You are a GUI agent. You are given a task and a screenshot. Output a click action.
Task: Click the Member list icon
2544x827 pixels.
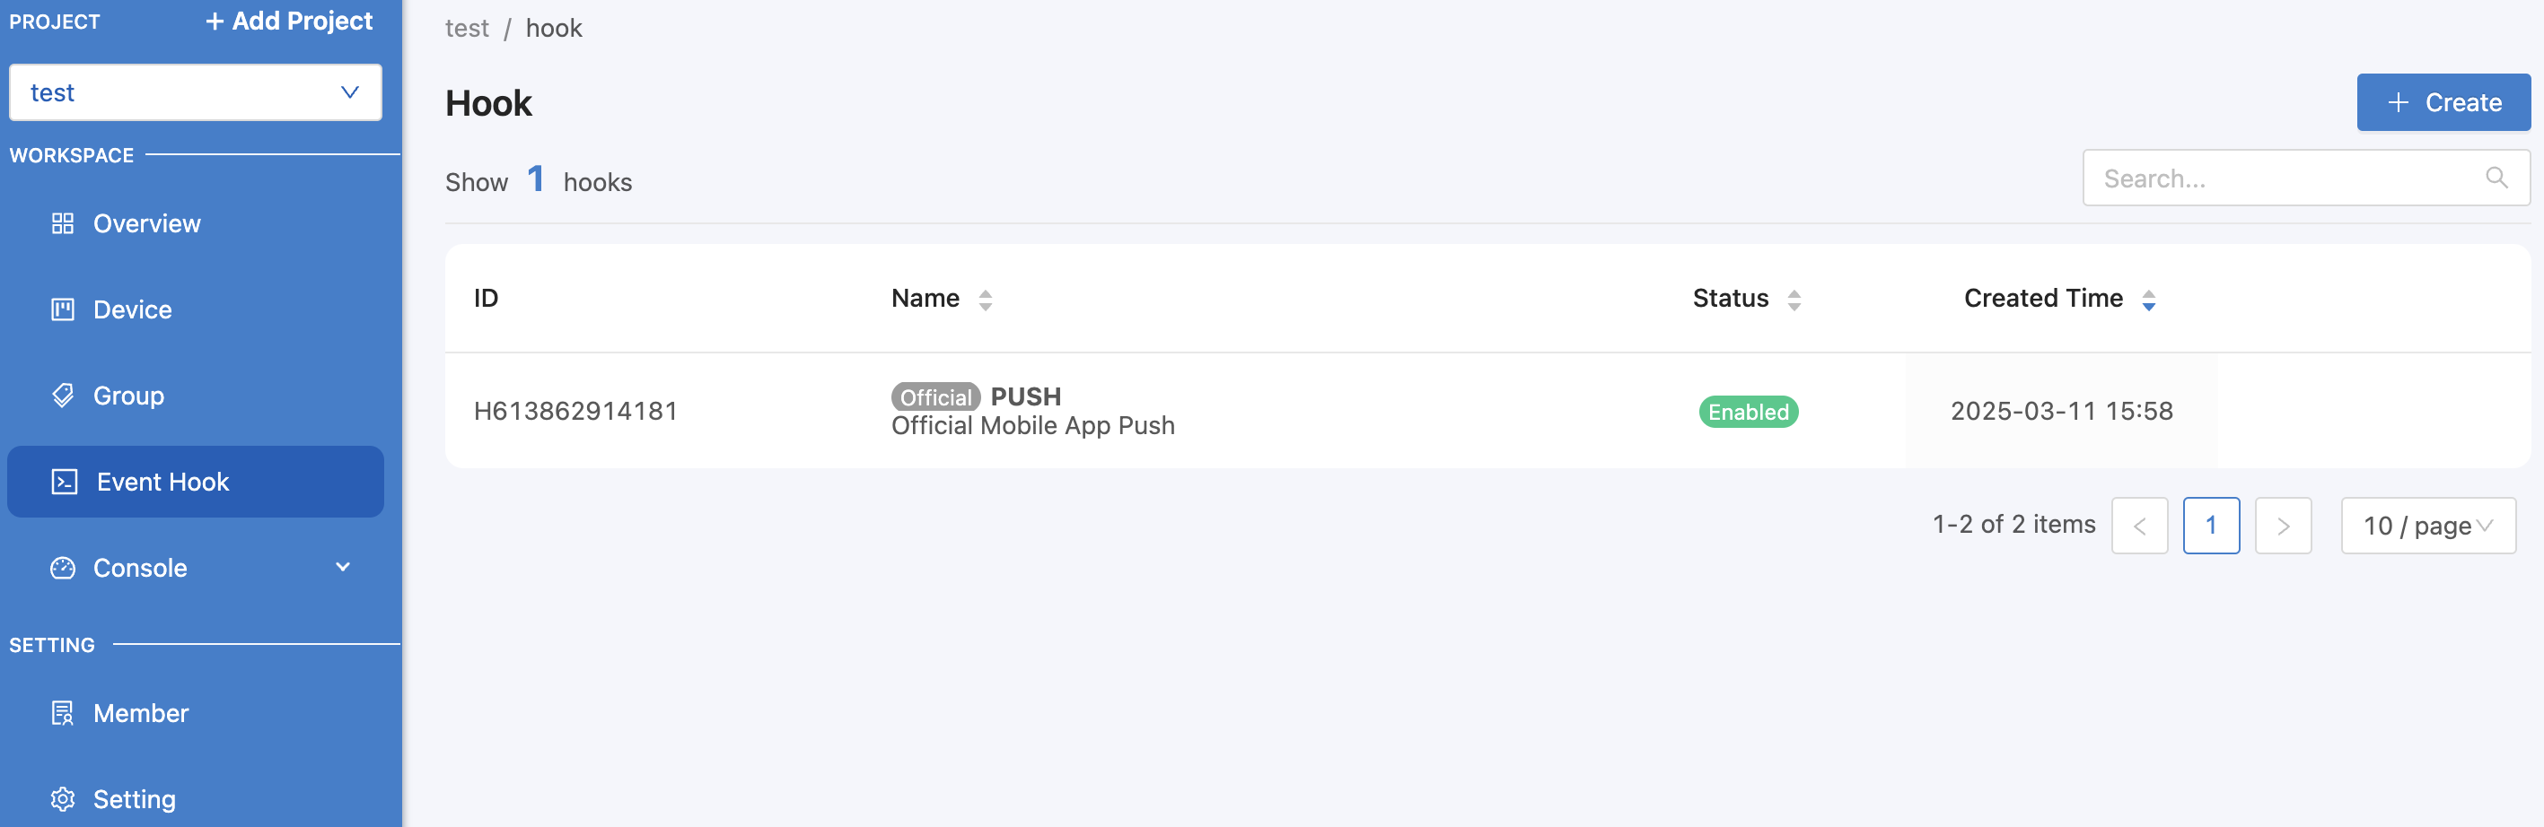click(x=62, y=712)
